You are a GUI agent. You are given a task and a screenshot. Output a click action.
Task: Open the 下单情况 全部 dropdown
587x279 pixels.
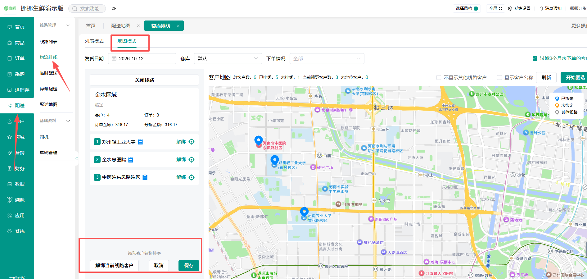(327, 58)
